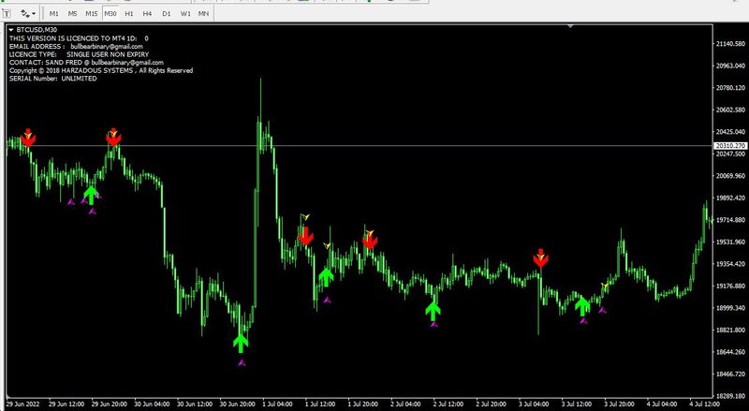The image size is (749, 411).
Task: Click time axis label 3 Jul 20:00
Action: click(x=620, y=404)
